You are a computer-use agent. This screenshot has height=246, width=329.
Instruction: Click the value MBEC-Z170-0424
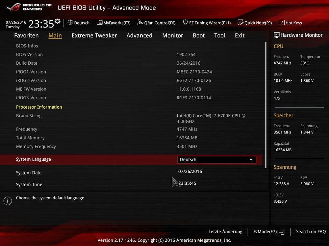coord(194,72)
